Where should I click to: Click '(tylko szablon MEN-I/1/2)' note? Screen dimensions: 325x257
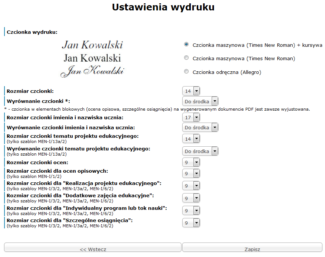point(34,176)
